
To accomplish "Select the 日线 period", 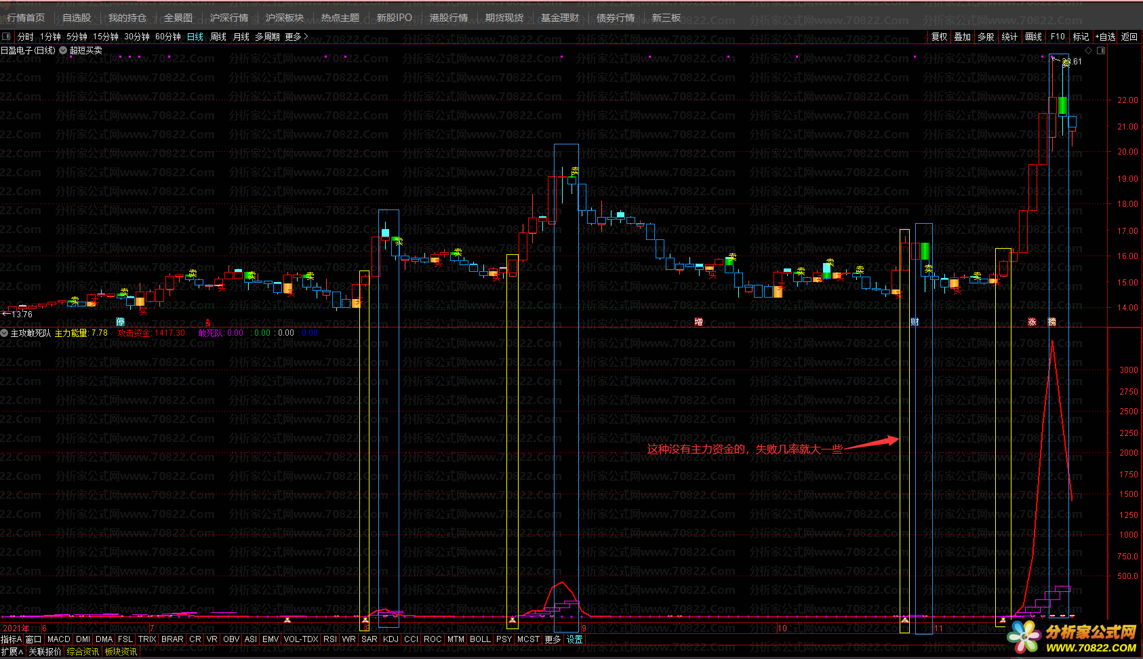I will [195, 37].
